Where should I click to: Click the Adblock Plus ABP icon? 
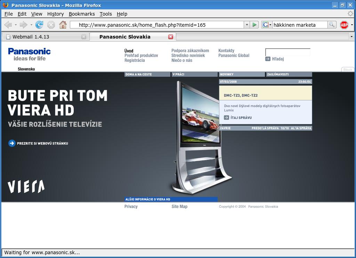point(344,25)
